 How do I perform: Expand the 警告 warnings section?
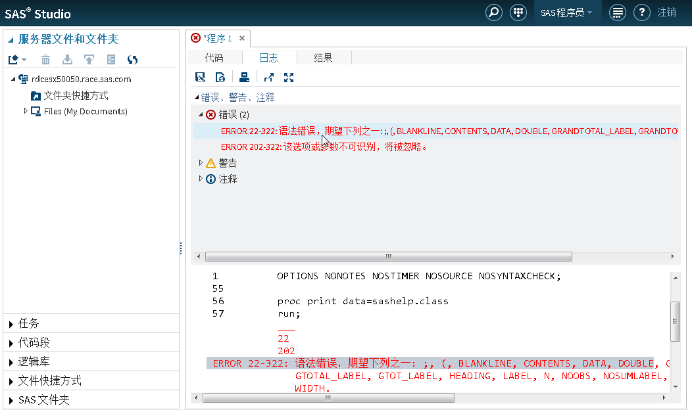coord(201,163)
